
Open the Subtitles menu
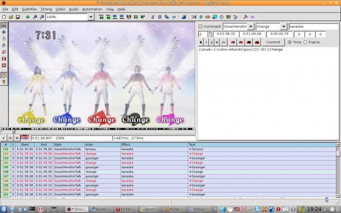coord(29,9)
